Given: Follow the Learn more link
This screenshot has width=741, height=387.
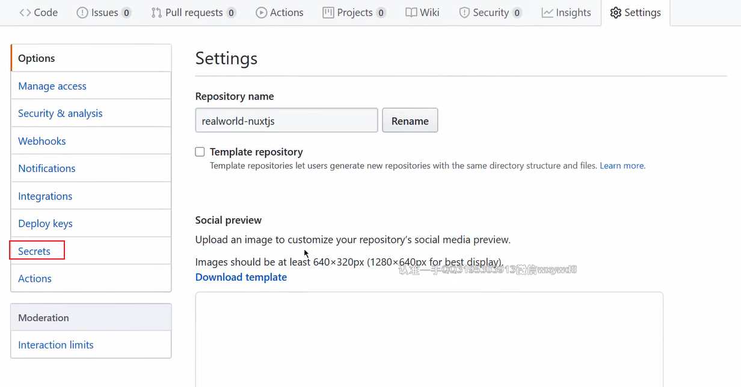Looking at the screenshot, I should point(623,166).
